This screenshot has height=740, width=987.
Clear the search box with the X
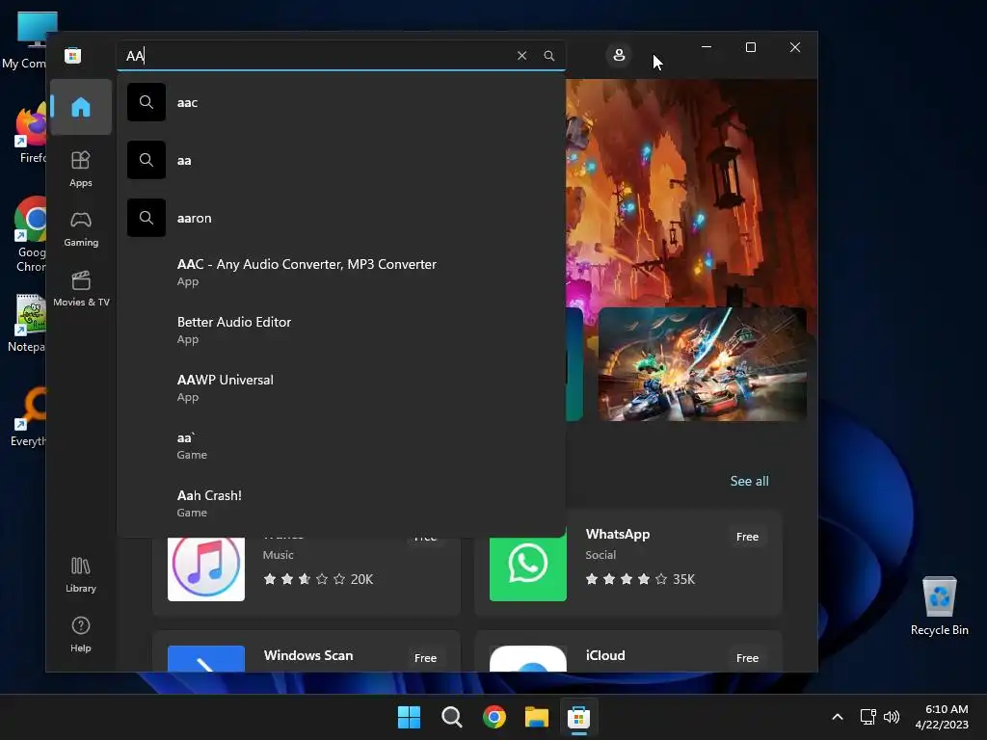pos(521,55)
